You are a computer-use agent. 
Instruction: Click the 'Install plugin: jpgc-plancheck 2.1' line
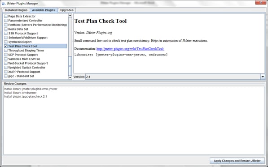(26, 96)
